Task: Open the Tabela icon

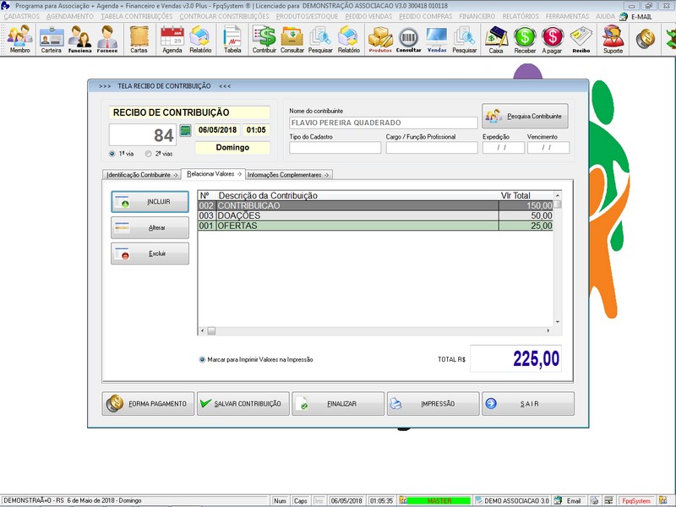Action: tap(232, 39)
